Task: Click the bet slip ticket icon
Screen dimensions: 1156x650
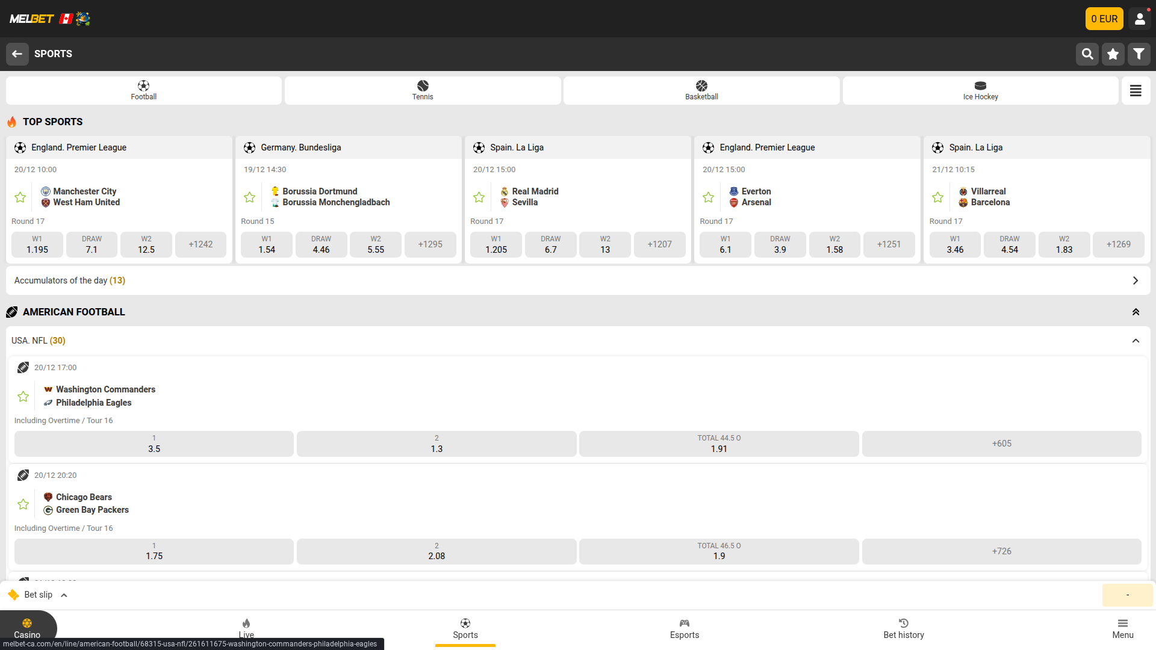Action: pos(13,595)
